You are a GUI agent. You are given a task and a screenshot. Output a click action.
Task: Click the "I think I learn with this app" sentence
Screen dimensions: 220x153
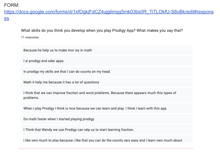[146, 108]
